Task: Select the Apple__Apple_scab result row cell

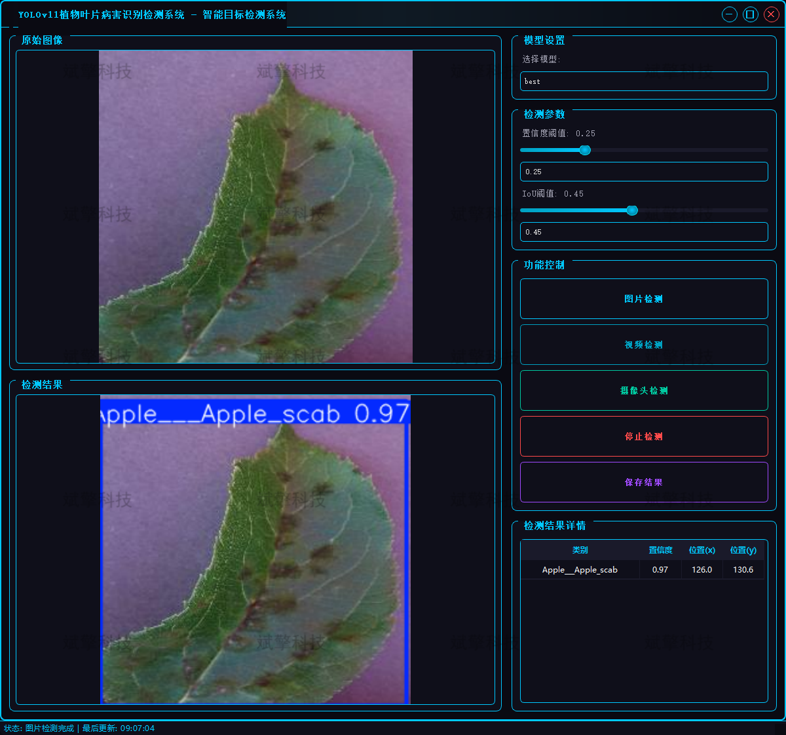Action: 580,570
